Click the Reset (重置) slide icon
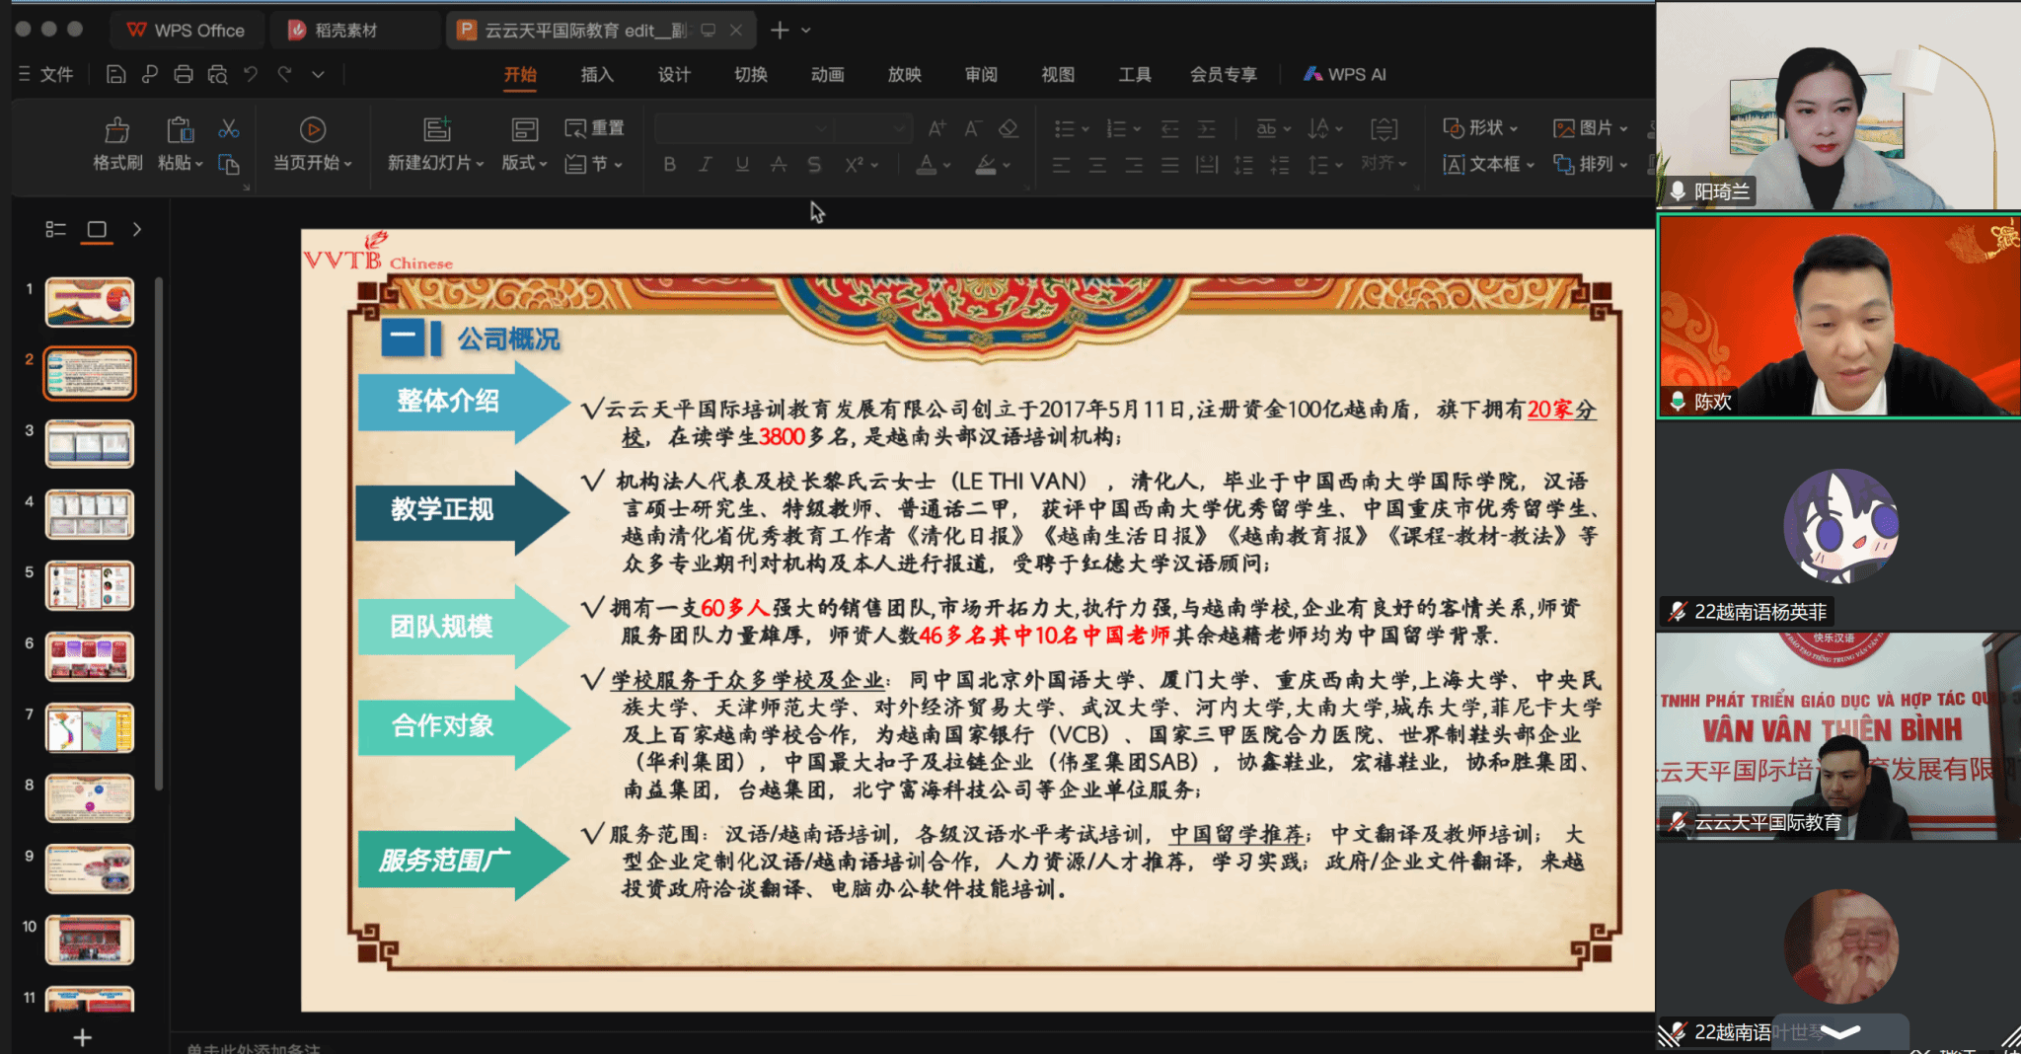Screen dimensions: 2021x1054 coord(594,128)
